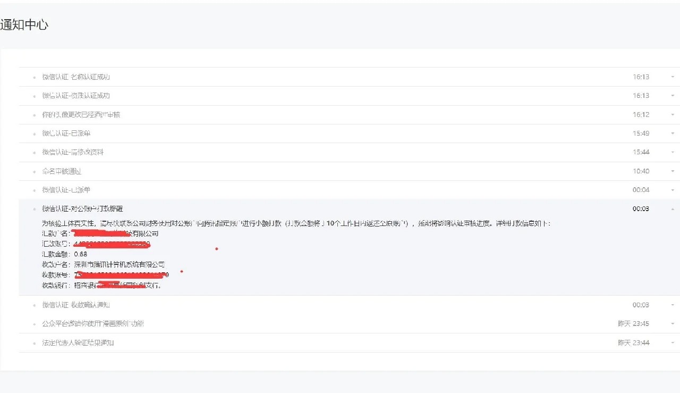The height and width of the screenshot is (393, 680).
Task: Open the 命名审核通过 notification title
Action: [x=62, y=171]
